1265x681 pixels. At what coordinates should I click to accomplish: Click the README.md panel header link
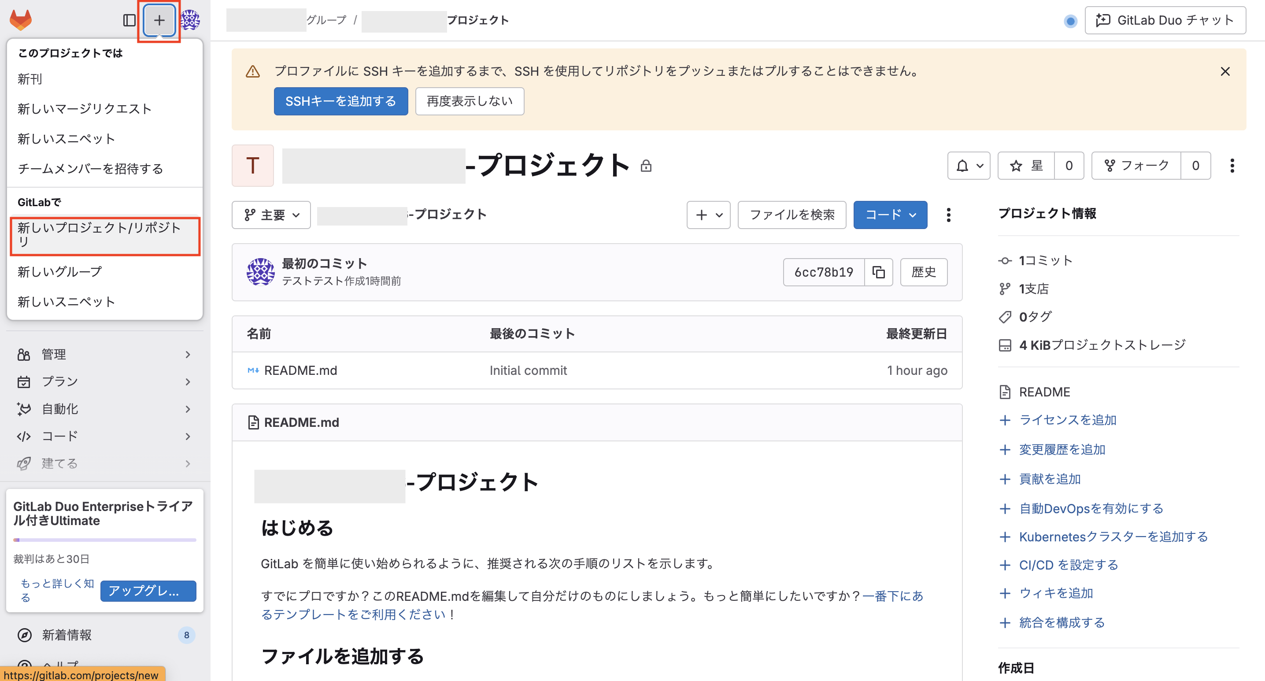tap(301, 422)
